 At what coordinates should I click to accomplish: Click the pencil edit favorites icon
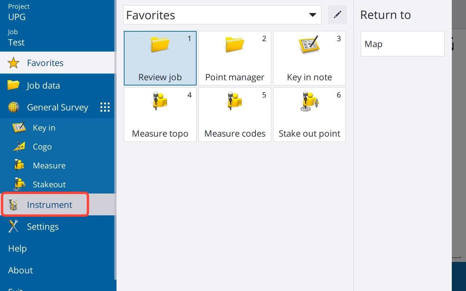pos(337,15)
